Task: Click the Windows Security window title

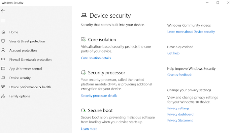Action: click(13, 3)
